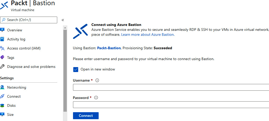Click the Password input field
This screenshot has width=269, height=121.
point(171,105)
